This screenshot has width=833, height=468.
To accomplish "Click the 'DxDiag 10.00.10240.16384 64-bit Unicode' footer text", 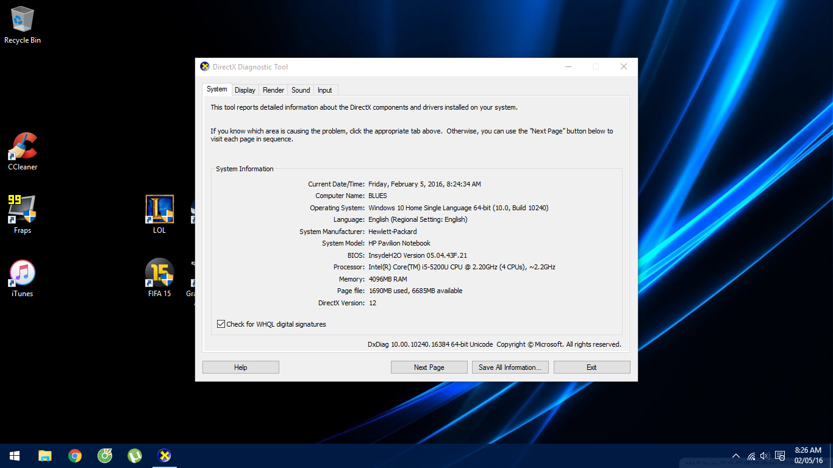I will coord(430,344).
